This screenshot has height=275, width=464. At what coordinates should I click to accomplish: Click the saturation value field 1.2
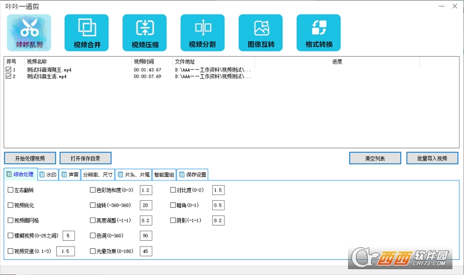click(146, 190)
